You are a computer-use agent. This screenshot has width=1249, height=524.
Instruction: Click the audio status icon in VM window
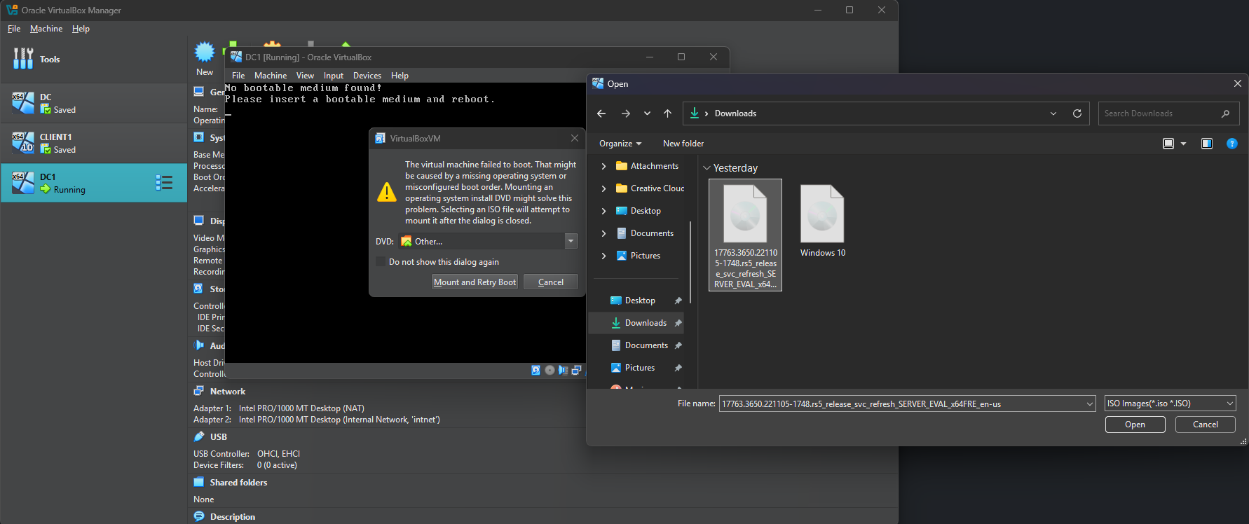click(563, 370)
